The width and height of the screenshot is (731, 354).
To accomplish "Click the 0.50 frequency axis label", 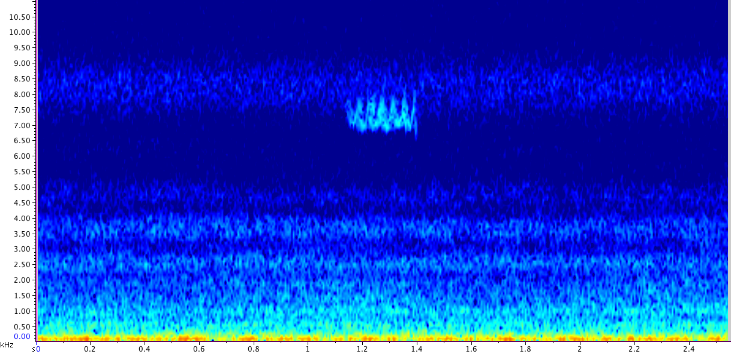I will 22,327.
